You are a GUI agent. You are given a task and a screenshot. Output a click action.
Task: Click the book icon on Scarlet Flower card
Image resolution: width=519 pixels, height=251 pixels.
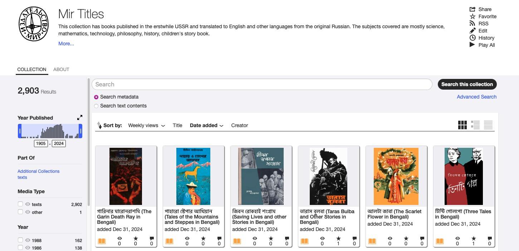point(372,241)
